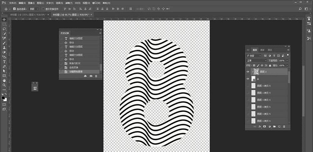Toggle layer filtering switch in Layers panel
Image resolution: width=313 pixels, height=152 pixels.
tap(288, 55)
